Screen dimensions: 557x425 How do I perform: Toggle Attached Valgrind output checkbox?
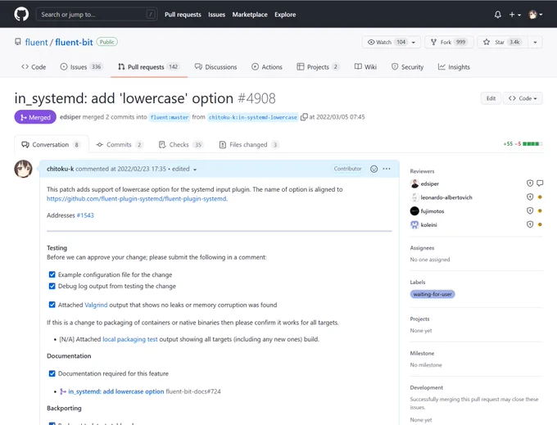[x=52, y=305]
